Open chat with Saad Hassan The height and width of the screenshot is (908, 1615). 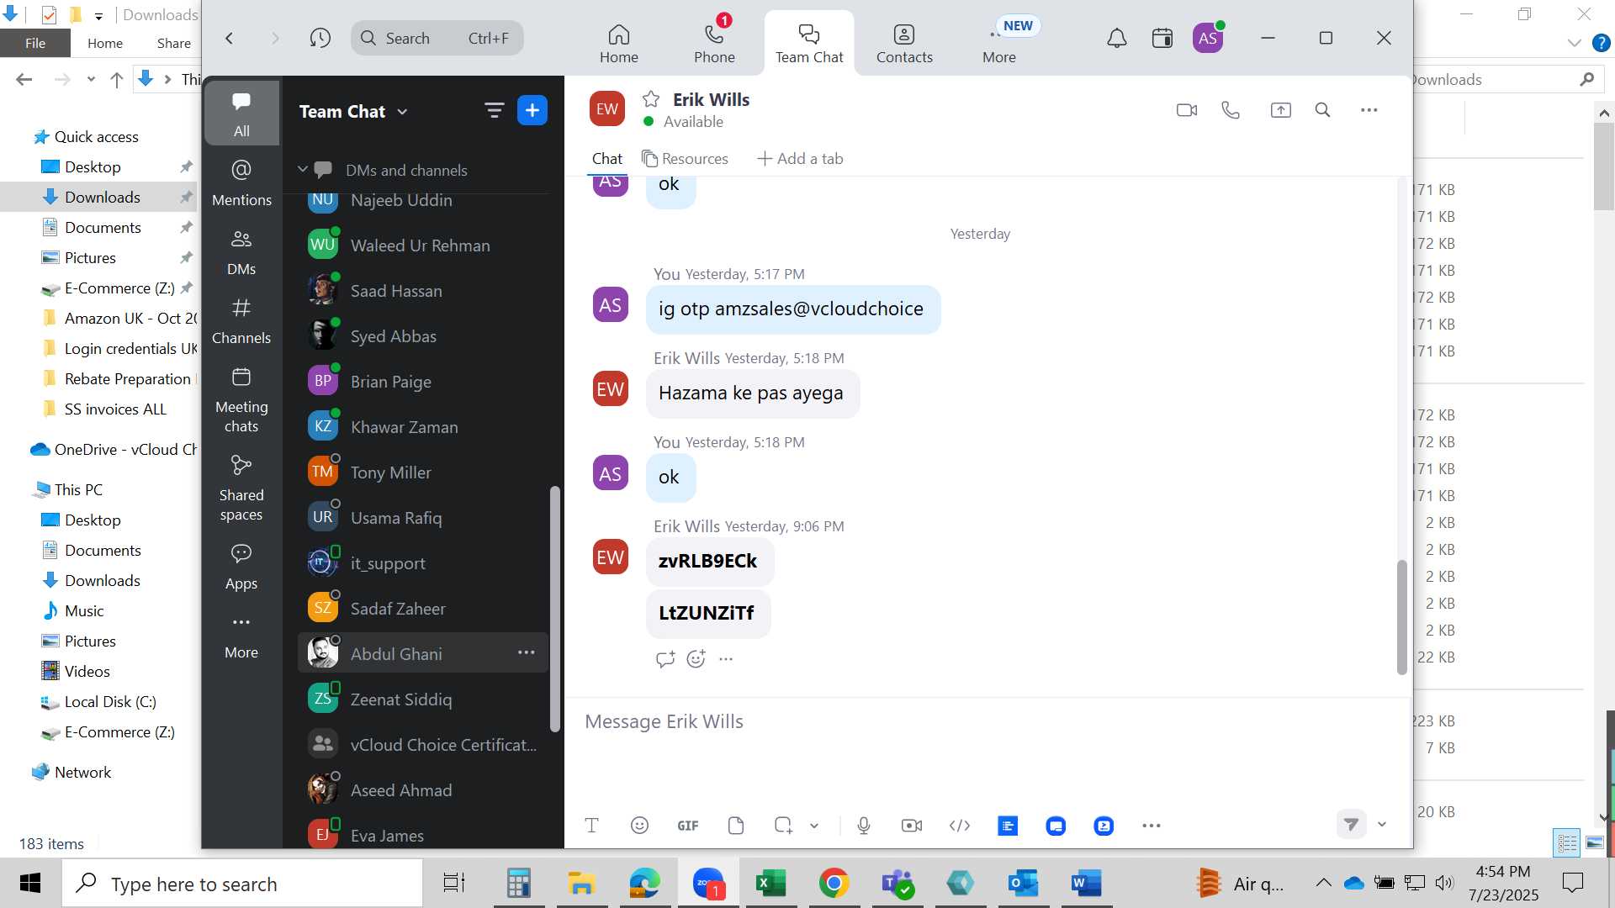click(x=423, y=291)
